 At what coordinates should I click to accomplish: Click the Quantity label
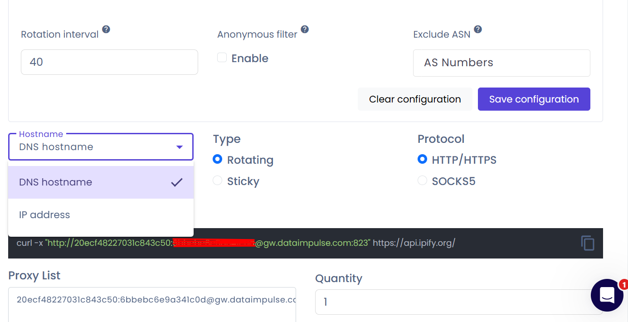(x=339, y=278)
